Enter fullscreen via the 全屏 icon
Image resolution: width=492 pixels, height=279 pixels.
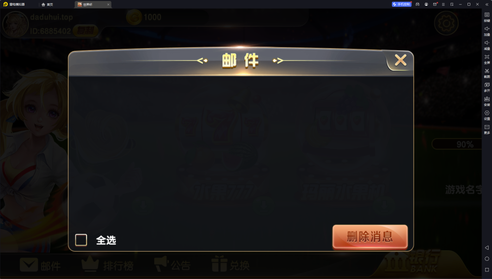click(487, 59)
